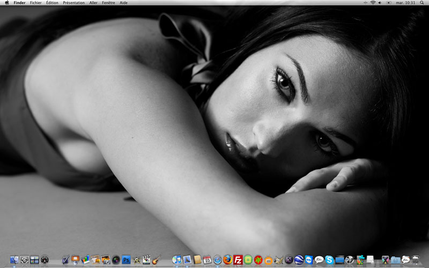
Task: Open Skype from the dock
Action: 329,260
